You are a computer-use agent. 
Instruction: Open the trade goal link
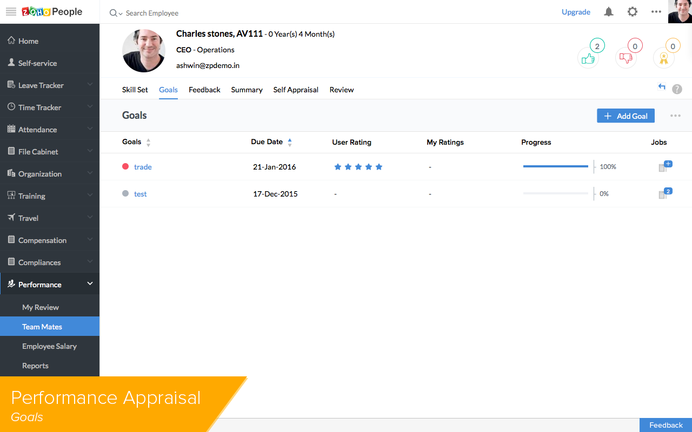(143, 167)
